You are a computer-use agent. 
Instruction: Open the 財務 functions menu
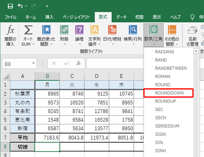pos(64,35)
